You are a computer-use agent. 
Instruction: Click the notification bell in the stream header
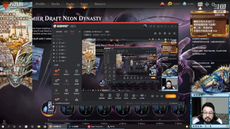tap(169, 33)
